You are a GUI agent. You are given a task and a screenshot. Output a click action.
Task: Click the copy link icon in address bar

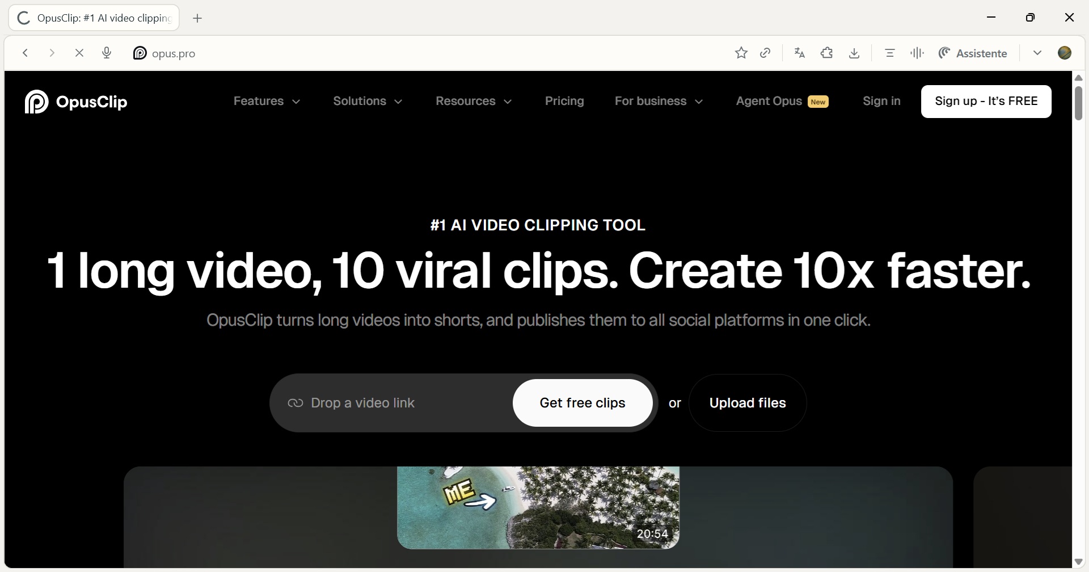tap(765, 53)
